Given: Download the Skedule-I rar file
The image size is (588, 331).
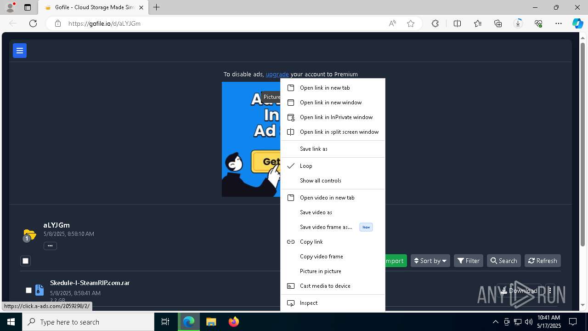Looking at the screenshot, I should tap(519, 291).
